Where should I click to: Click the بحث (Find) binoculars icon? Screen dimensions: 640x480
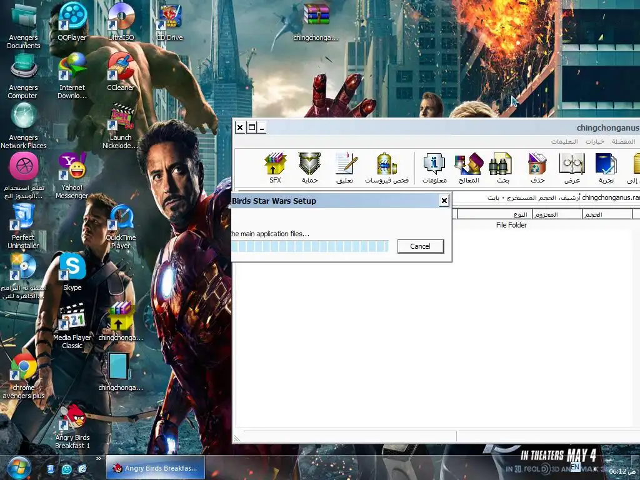(x=502, y=168)
